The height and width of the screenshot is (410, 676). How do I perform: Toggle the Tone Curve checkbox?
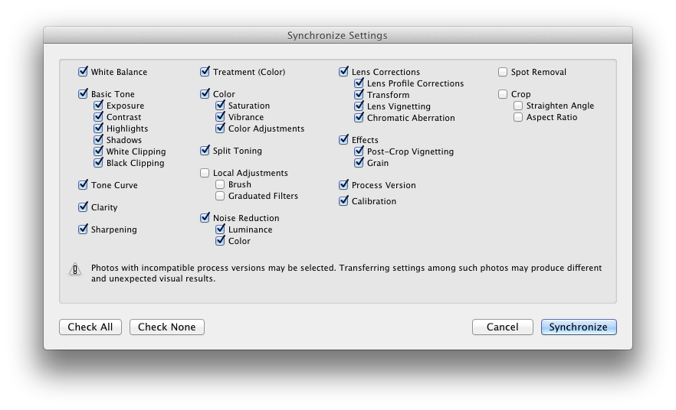pyautogui.click(x=83, y=185)
